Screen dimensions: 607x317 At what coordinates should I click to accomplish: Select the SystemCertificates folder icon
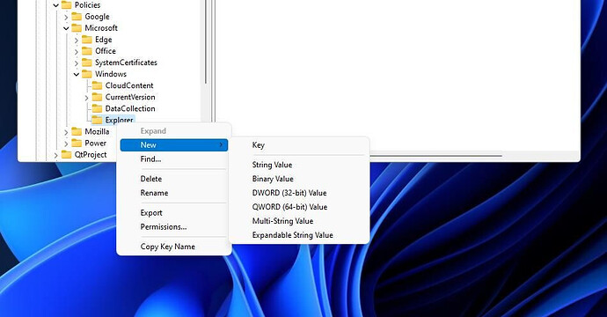87,63
